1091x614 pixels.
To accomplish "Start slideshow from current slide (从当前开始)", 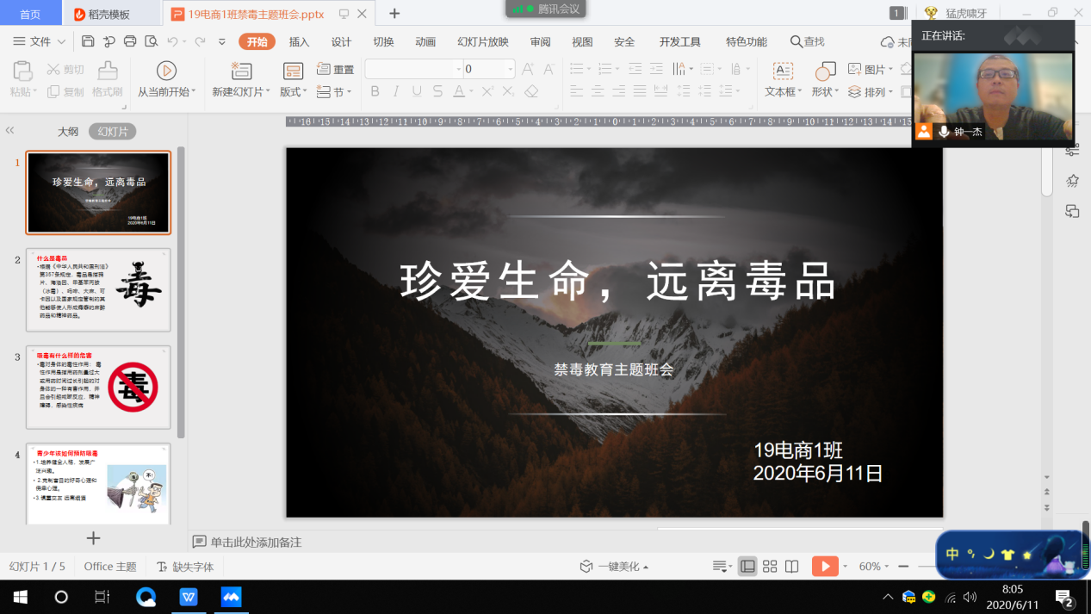I will (166, 71).
